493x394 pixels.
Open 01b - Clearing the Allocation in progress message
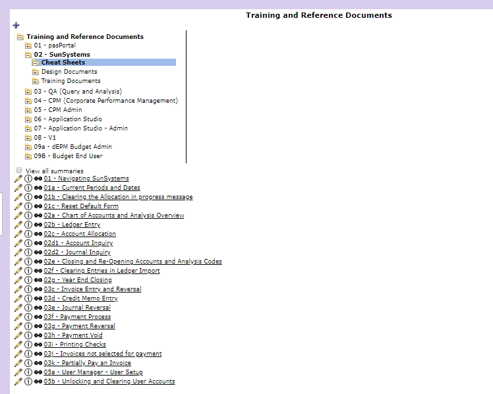[x=118, y=197]
